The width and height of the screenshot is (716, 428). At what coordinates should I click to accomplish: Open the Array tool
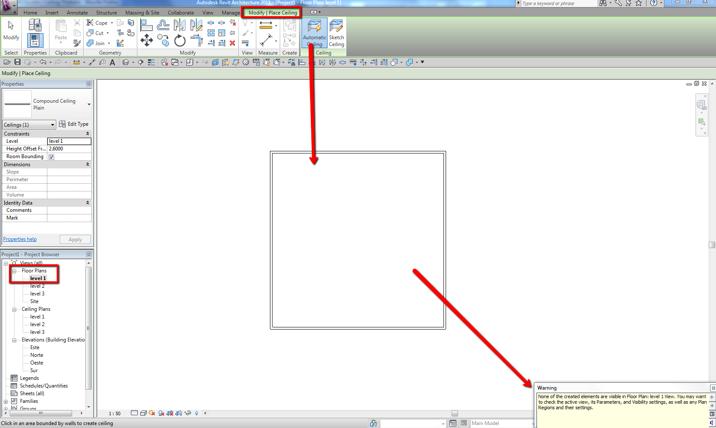[x=211, y=33]
